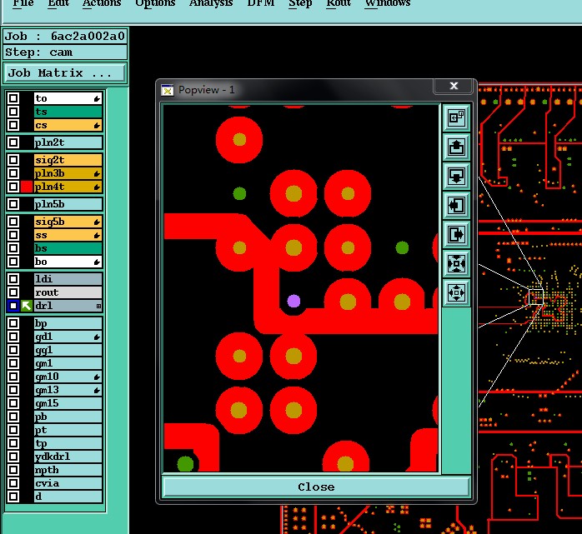Open the Rout menu
Image resolution: width=582 pixels, height=534 pixels.
pyautogui.click(x=339, y=3)
